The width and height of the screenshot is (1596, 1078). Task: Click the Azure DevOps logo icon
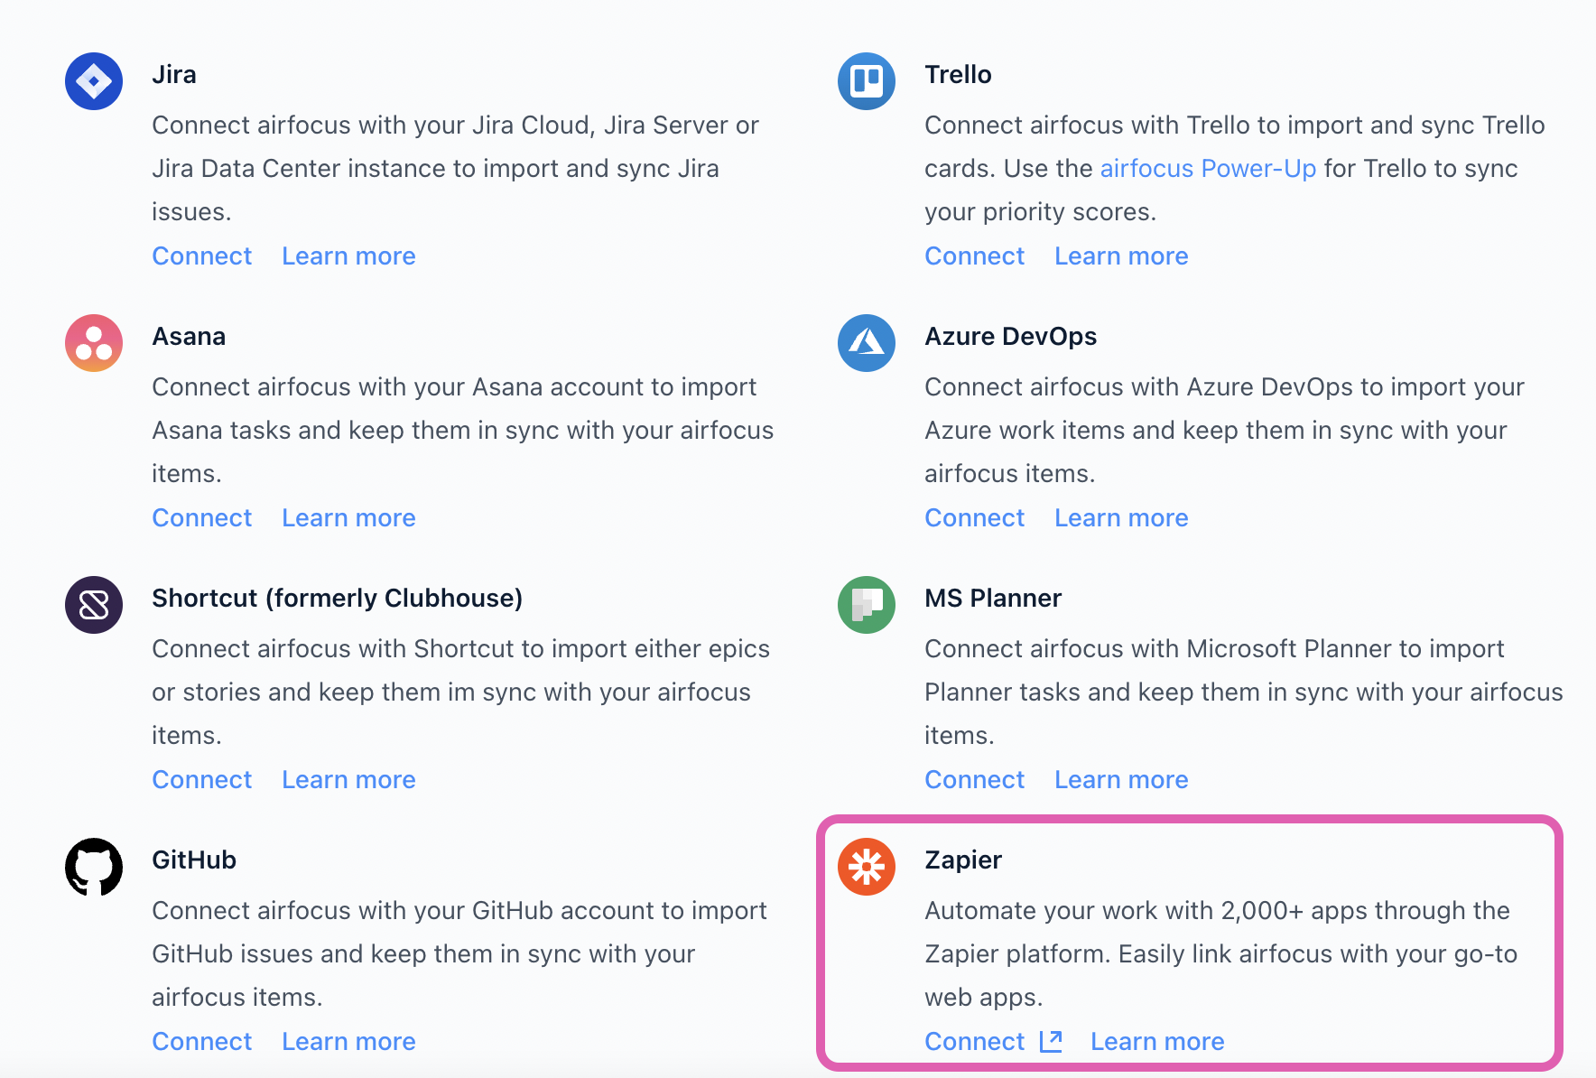[x=867, y=343]
